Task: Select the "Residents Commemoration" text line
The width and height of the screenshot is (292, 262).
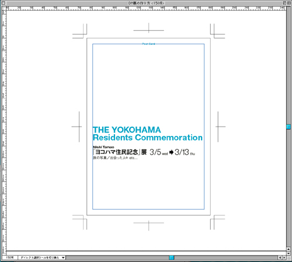Action: point(148,138)
